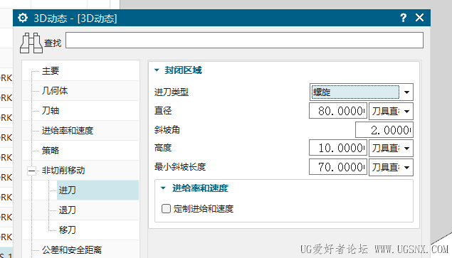The image size is (452, 258).
Task: Click the 高度 value field
Action: click(x=338, y=148)
